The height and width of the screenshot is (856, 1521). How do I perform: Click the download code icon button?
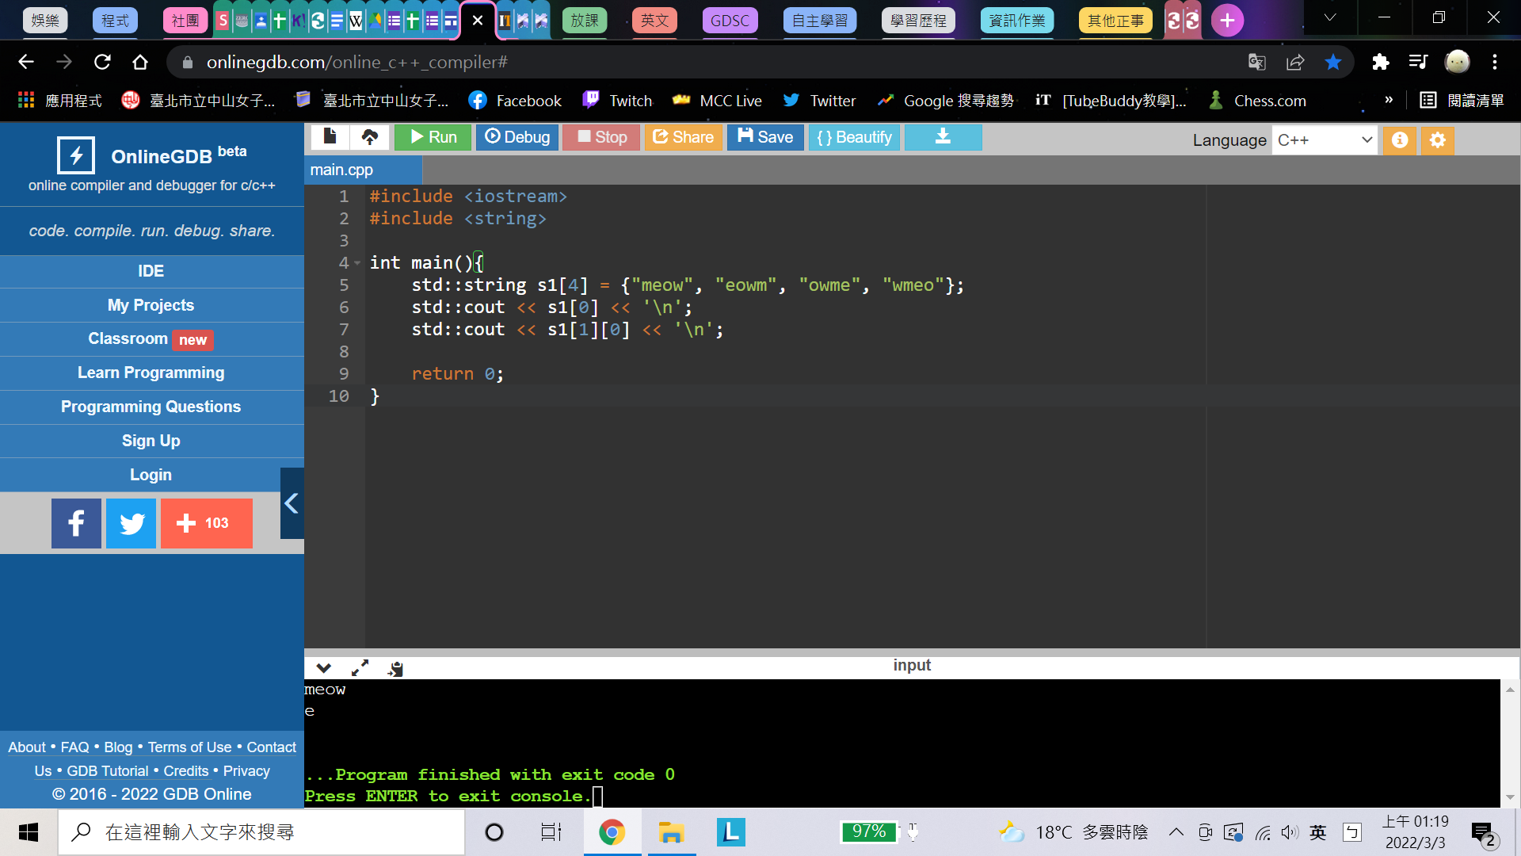[943, 137]
